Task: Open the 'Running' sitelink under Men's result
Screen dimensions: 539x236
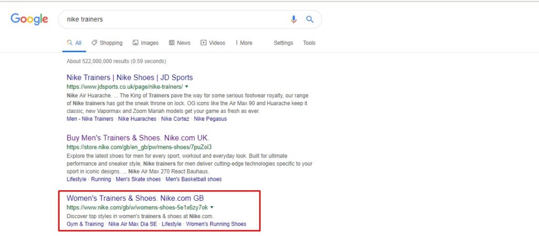Action: pyautogui.click(x=101, y=179)
